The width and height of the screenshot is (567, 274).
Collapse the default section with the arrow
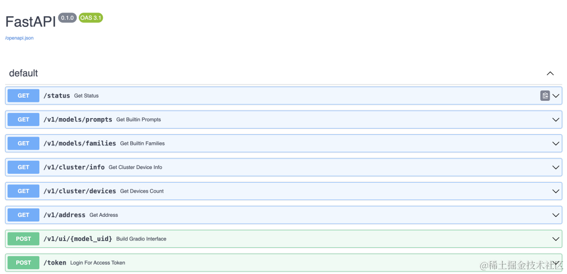coord(550,73)
